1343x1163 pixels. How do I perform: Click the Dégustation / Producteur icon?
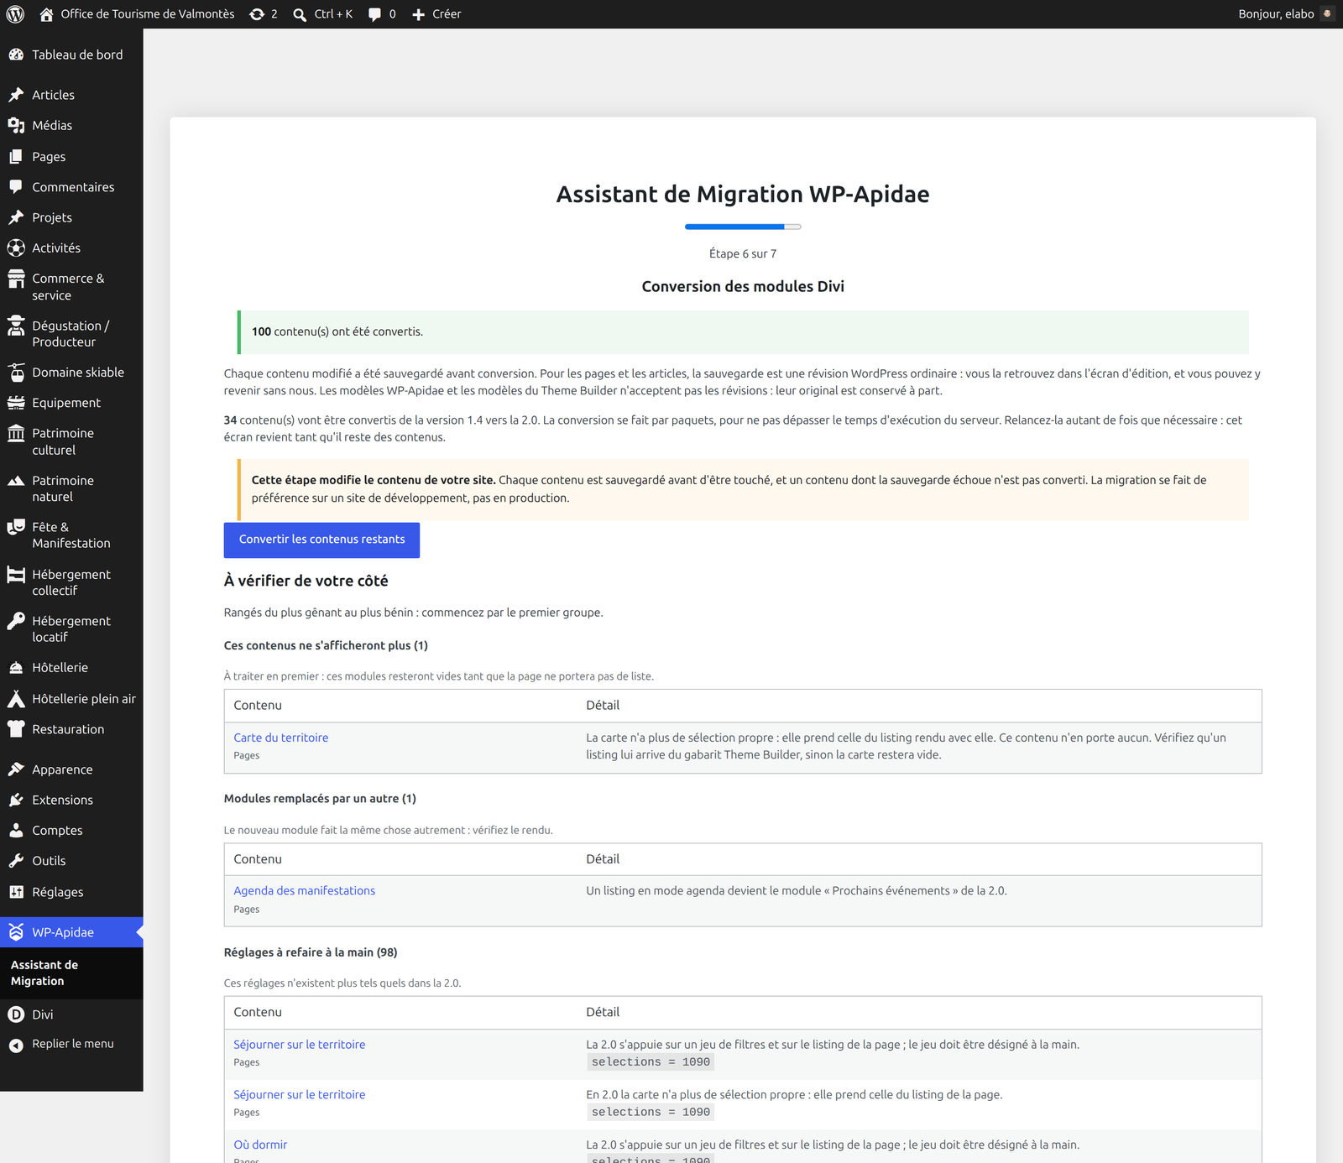(x=16, y=326)
